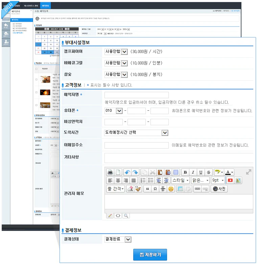The height and width of the screenshot is (264, 257).
Task: Insert a special character (Ω)
Action: point(155,189)
